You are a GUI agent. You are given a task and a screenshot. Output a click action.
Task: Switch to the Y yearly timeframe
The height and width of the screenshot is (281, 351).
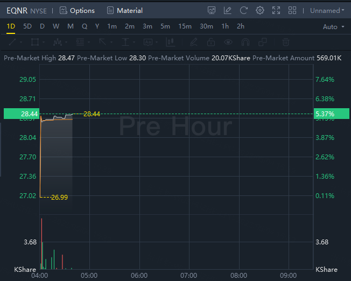point(97,26)
